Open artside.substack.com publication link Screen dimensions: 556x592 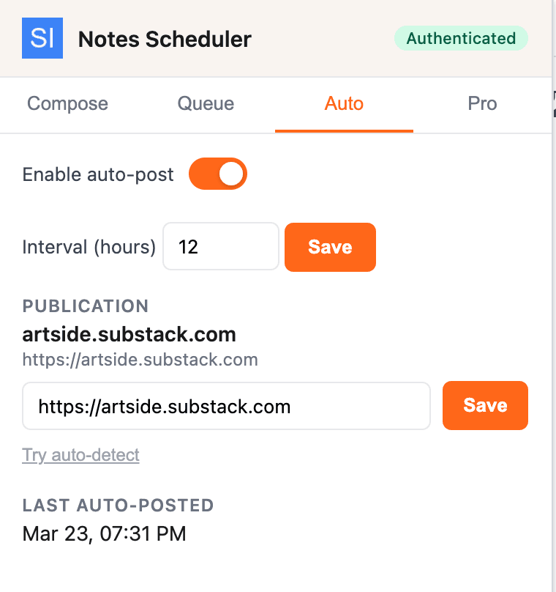tap(129, 334)
